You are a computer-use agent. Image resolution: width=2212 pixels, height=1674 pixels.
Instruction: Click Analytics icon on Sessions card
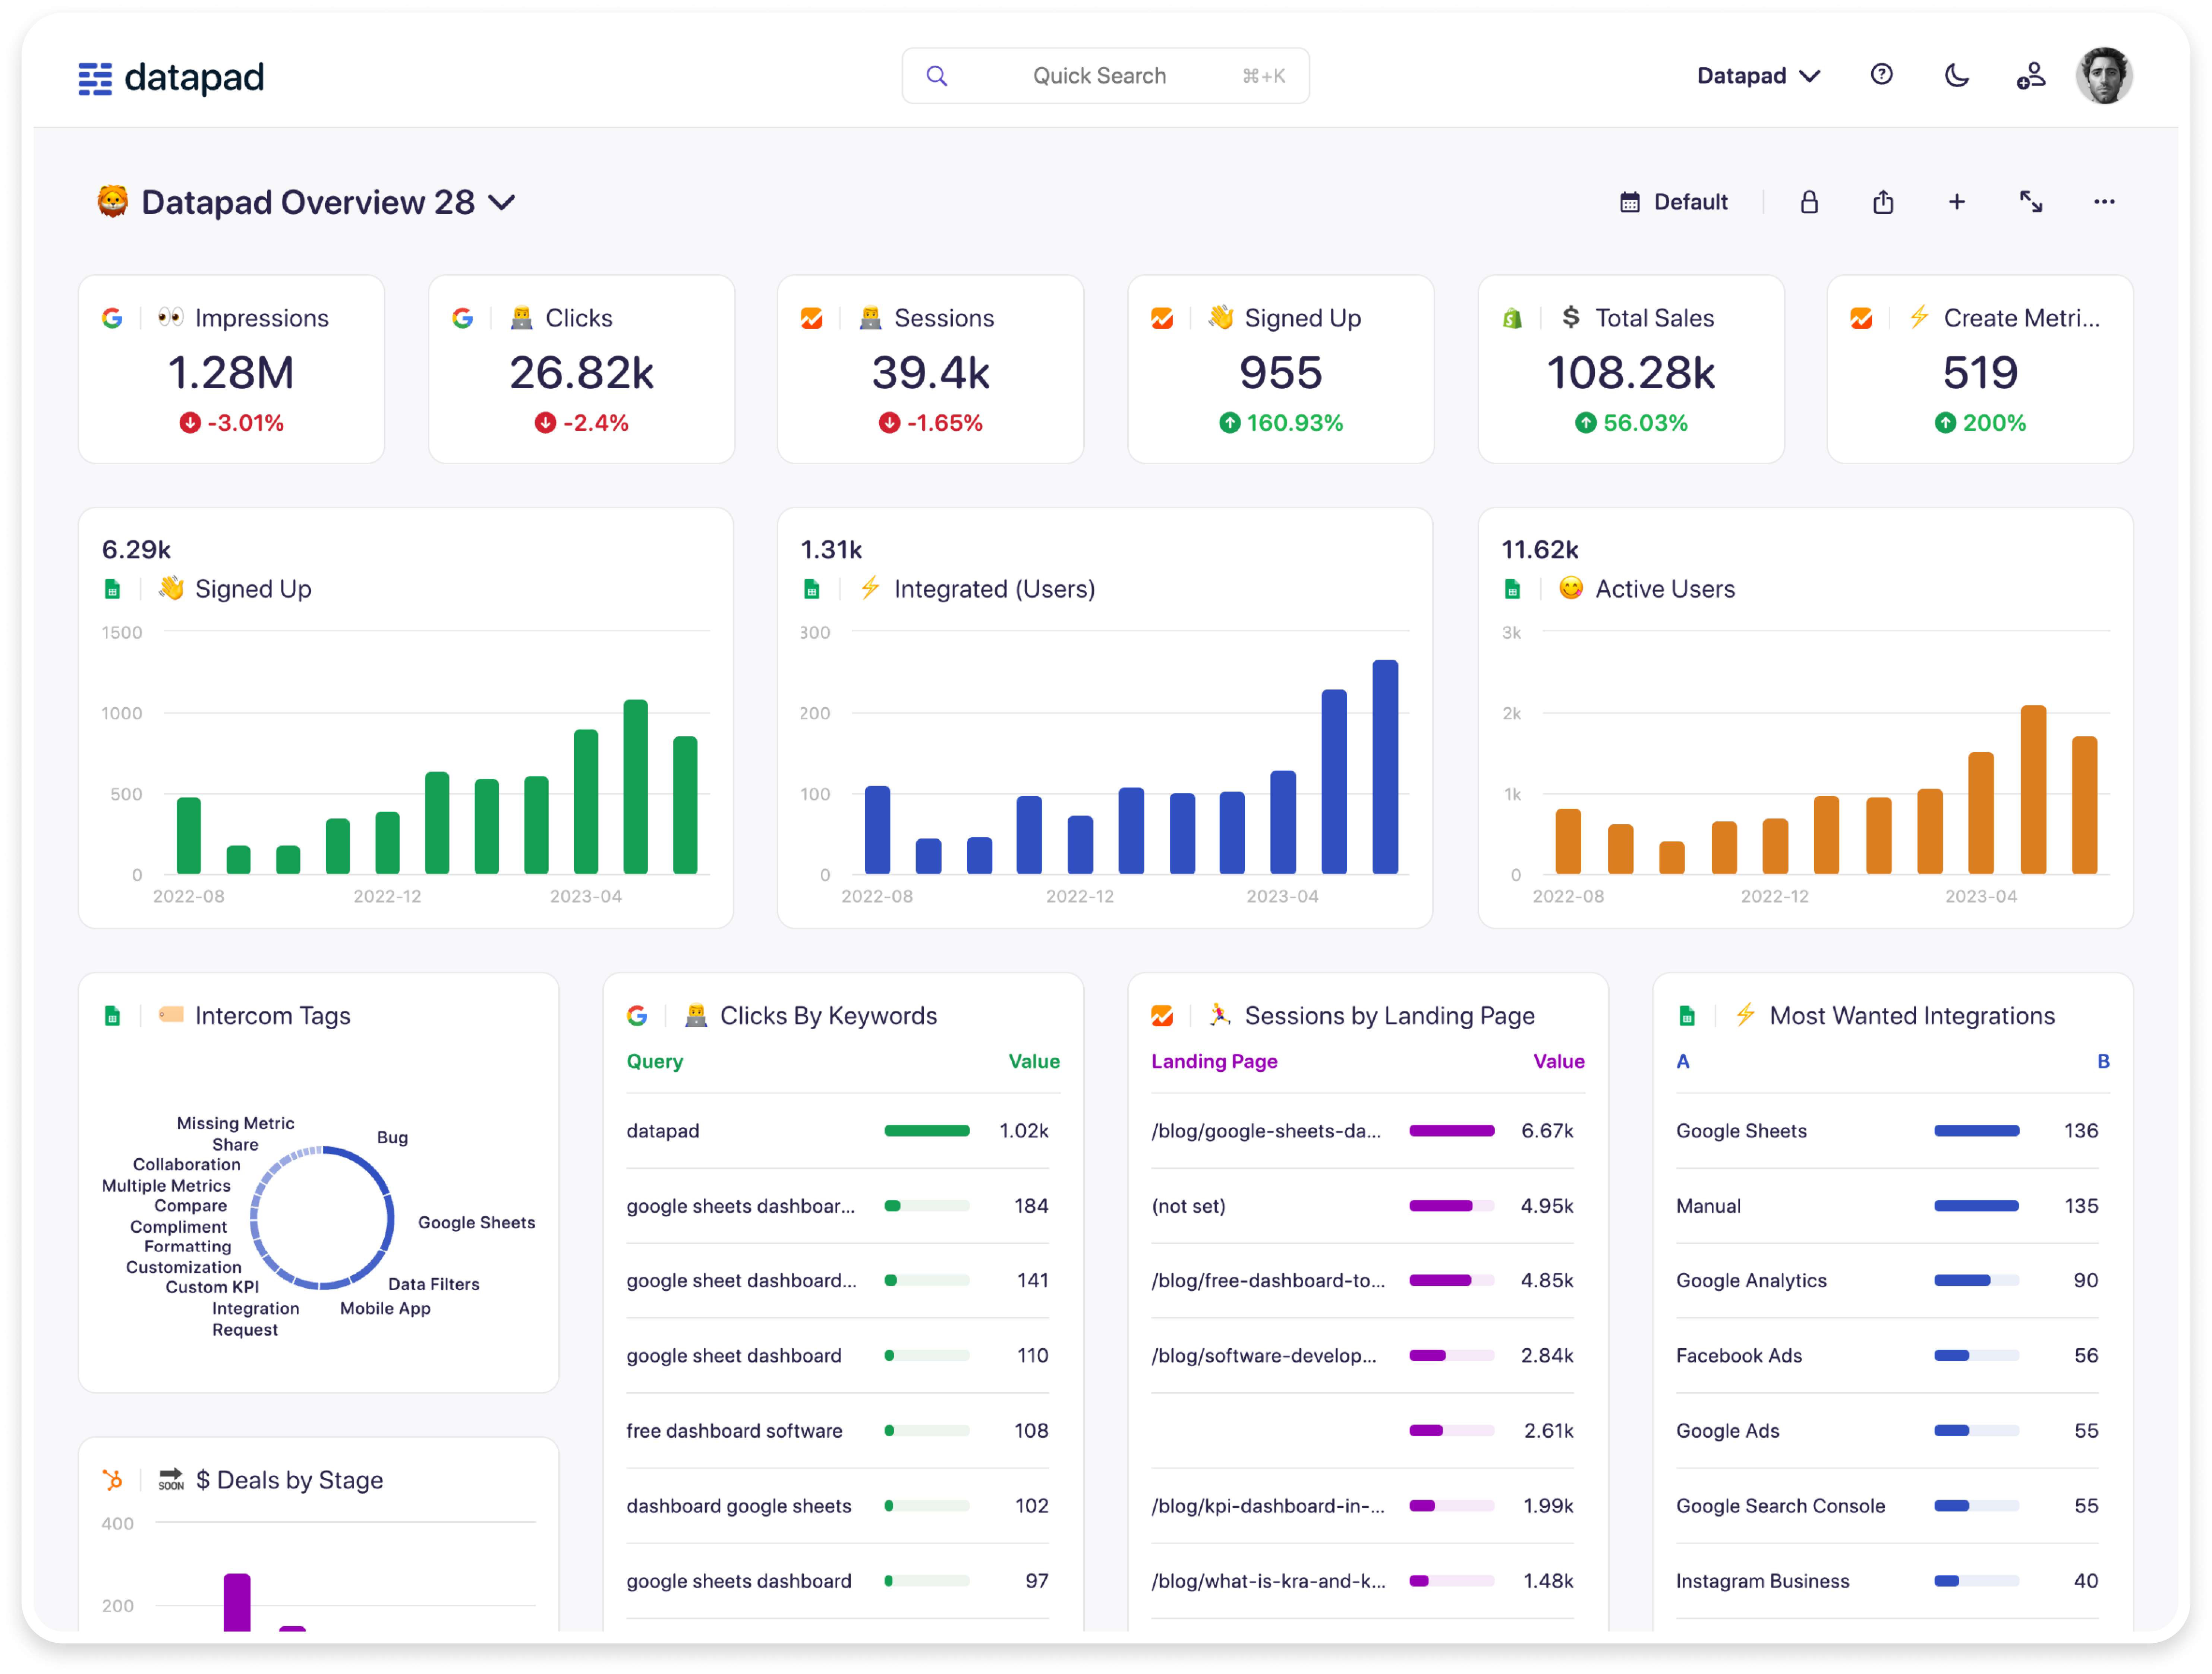click(811, 318)
